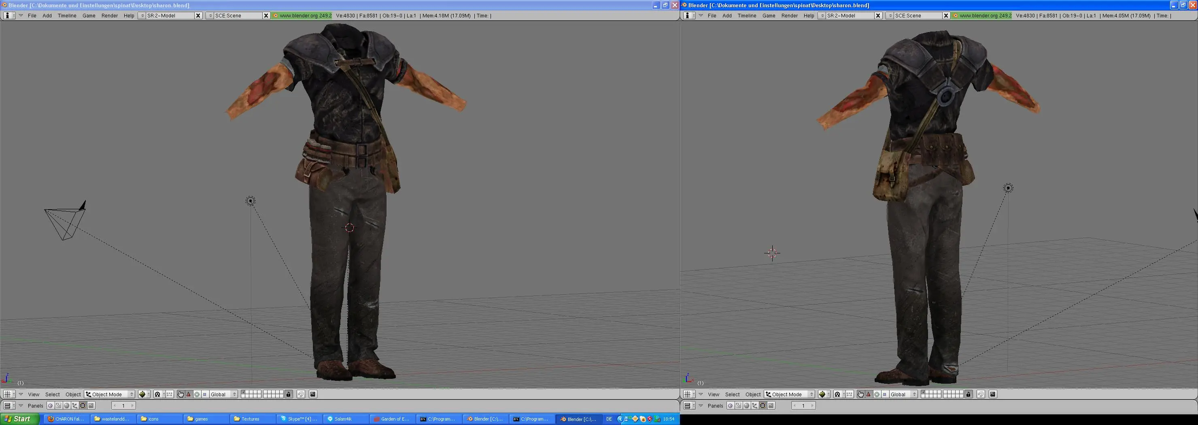The image size is (1198, 425).
Task: Open the Object context buttons in right window
Action: (x=755, y=406)
